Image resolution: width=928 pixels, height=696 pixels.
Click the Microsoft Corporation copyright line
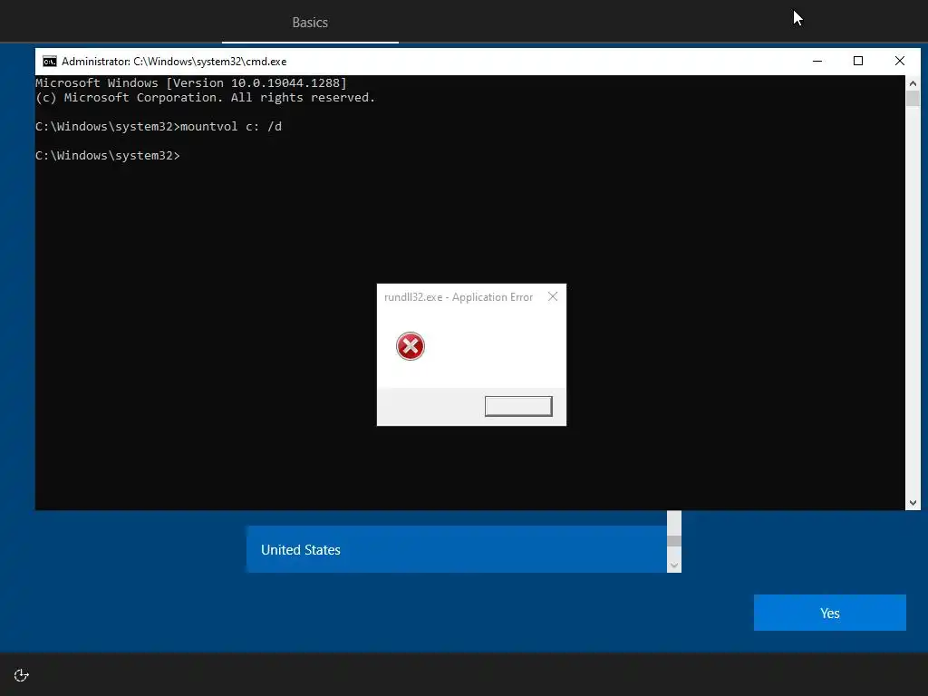pyautogui.click(x=206, y=98)
